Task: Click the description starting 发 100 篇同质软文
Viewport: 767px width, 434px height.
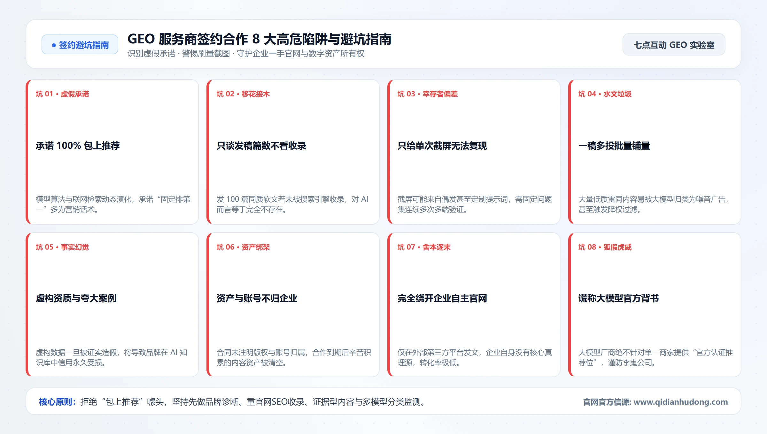Action: [x=292, y=204]
